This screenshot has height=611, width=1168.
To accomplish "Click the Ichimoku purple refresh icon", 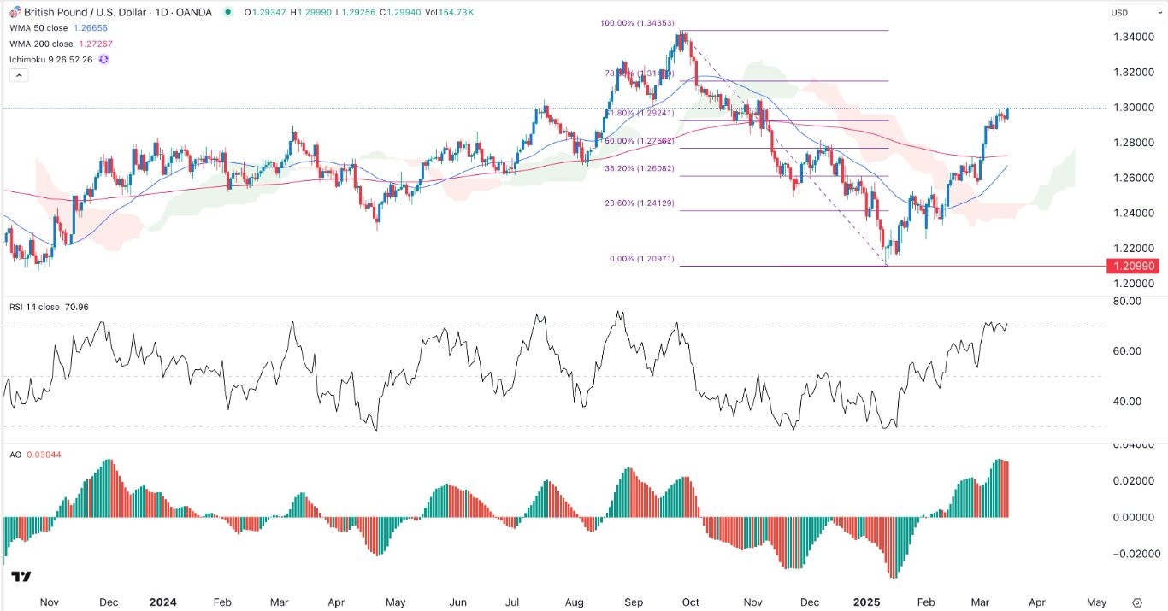I will click(103, 59).
